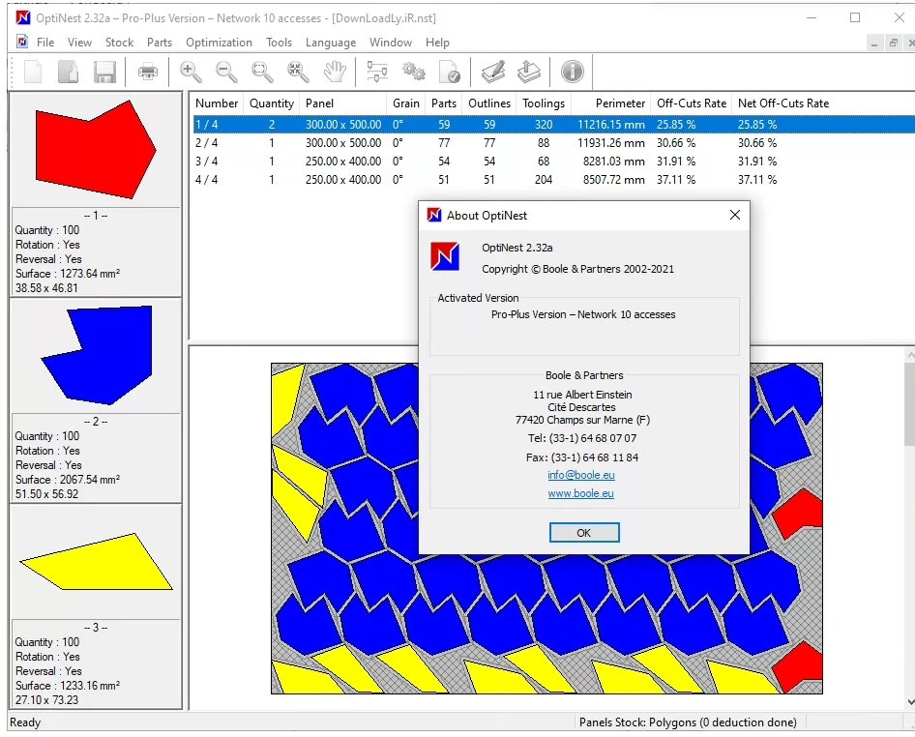Open the File menu
Viewport: 915px width, 737px height.
pyautogui.click(x=44, y=43)
